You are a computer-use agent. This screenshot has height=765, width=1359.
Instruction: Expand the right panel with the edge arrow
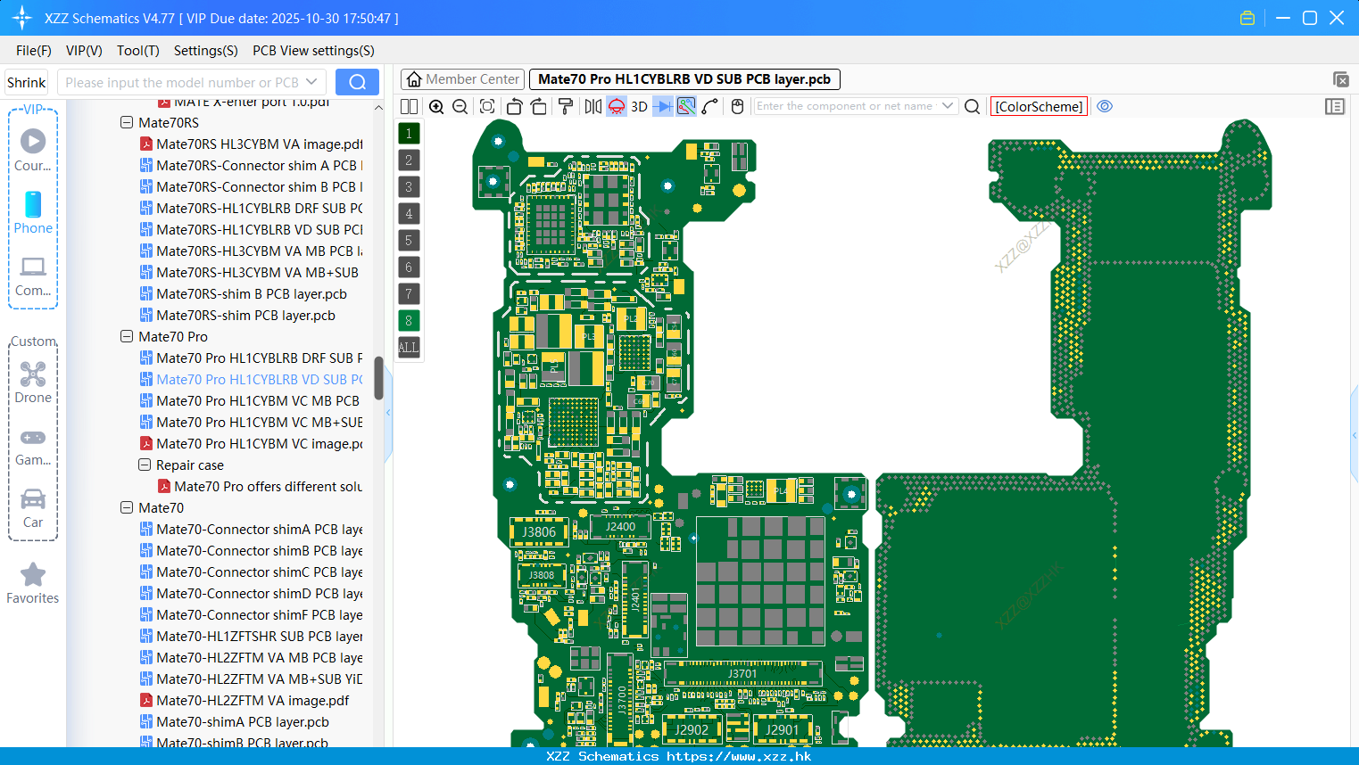[x=1355, y=436]
